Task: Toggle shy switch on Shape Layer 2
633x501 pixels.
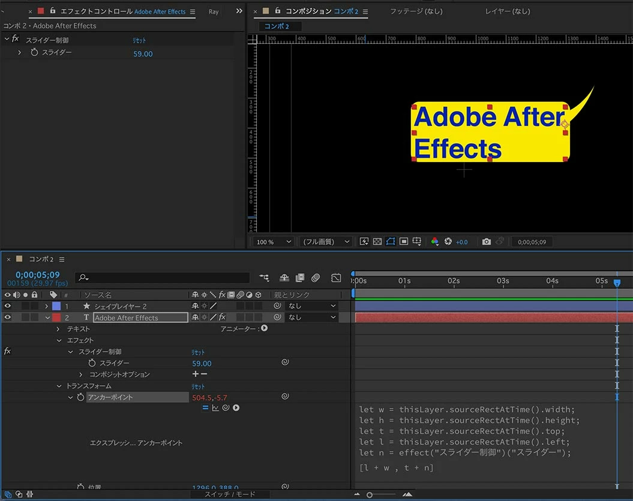Action: pyautogui.click(x=196, y=306)
